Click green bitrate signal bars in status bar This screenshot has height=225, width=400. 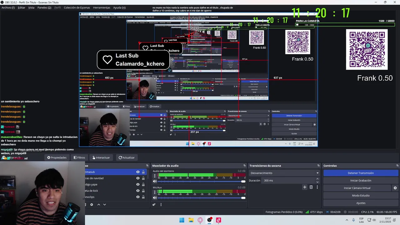pyautogui.click(x=307, y=212)
